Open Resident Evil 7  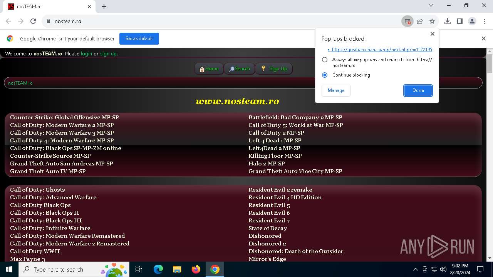(x=269, y=220)
